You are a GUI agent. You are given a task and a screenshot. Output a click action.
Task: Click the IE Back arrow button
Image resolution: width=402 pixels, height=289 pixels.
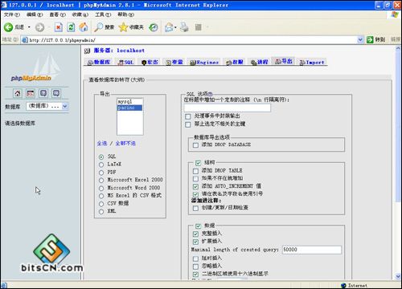8,27
